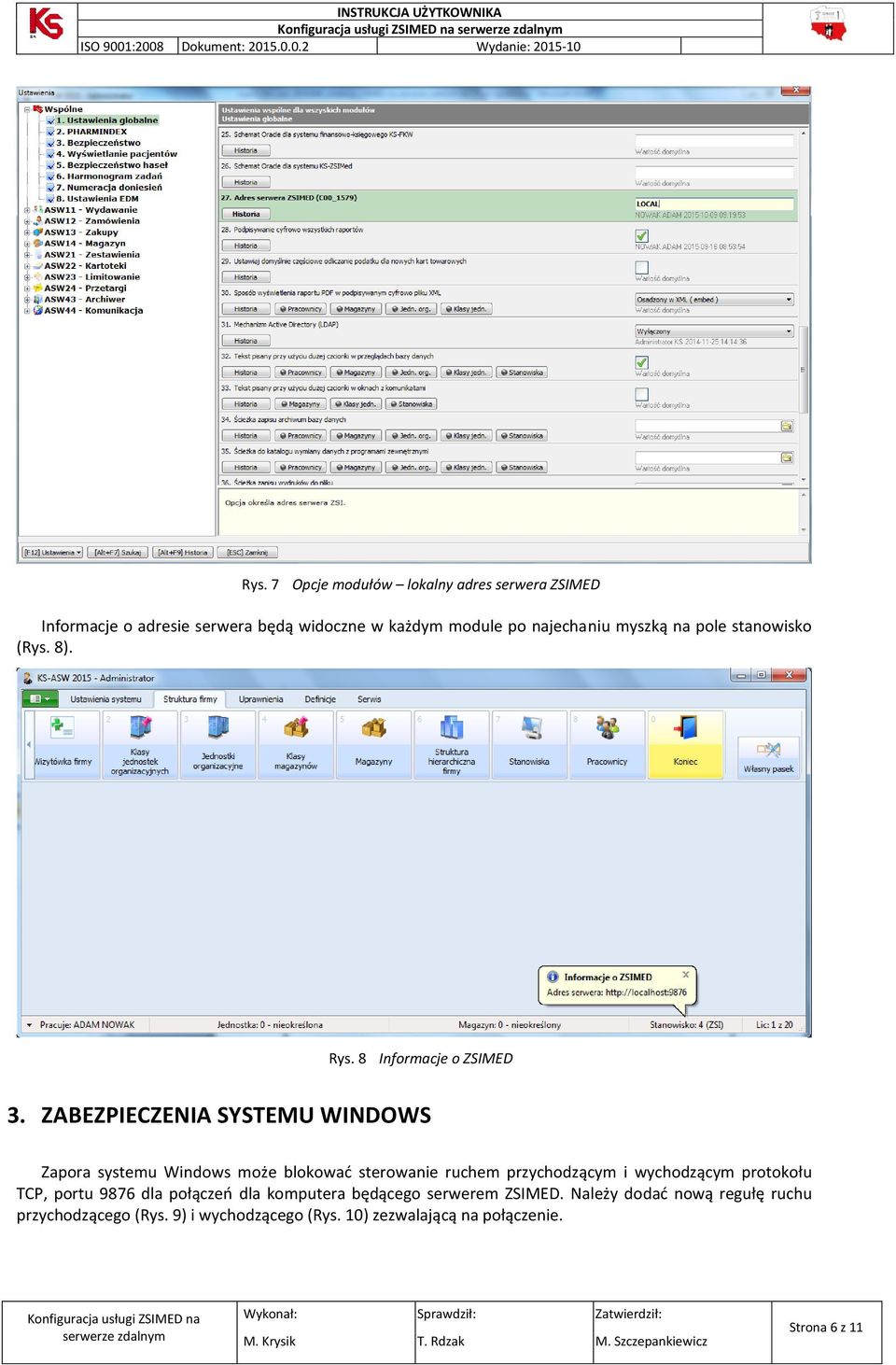Click KS-ASW 2015 window title icon
The height and width of the screenshot is (1365, 896).
coord(27,678)
